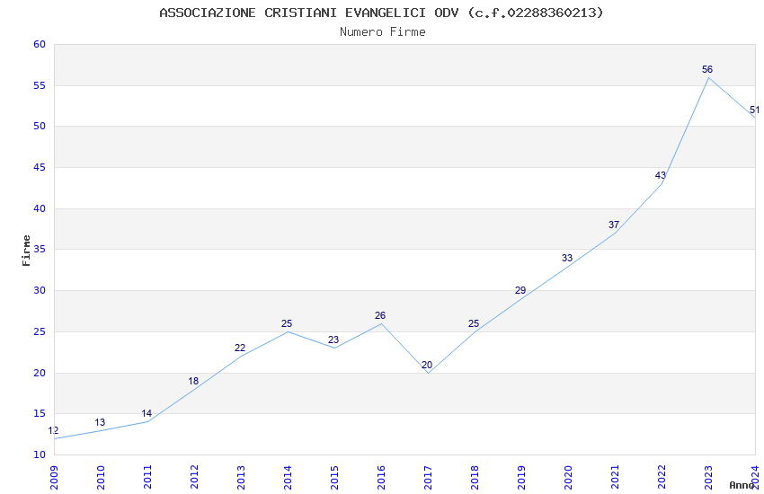Select the 2016 year tick label
This screenshot has height=494, width=764.
click(x=381, y=478)
